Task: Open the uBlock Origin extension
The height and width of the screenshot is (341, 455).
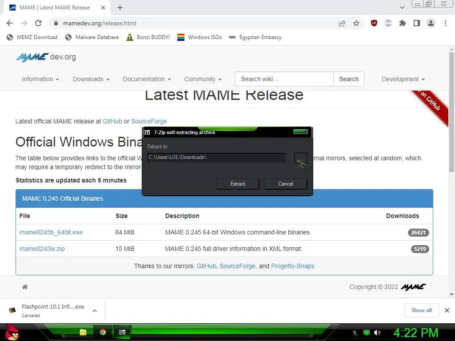Action: (x=374, y=23)
